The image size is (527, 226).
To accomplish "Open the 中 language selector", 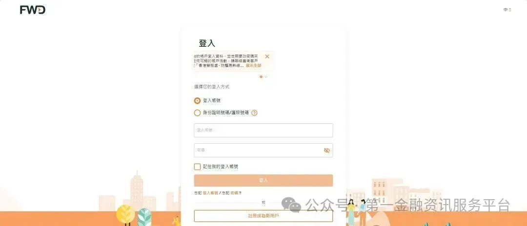I will pos(507,10).
